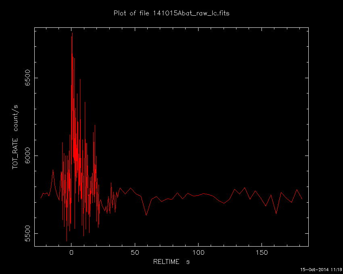Click the y-axis tick label 6000
Screen dimensions: 343x274
coord(28,156)
